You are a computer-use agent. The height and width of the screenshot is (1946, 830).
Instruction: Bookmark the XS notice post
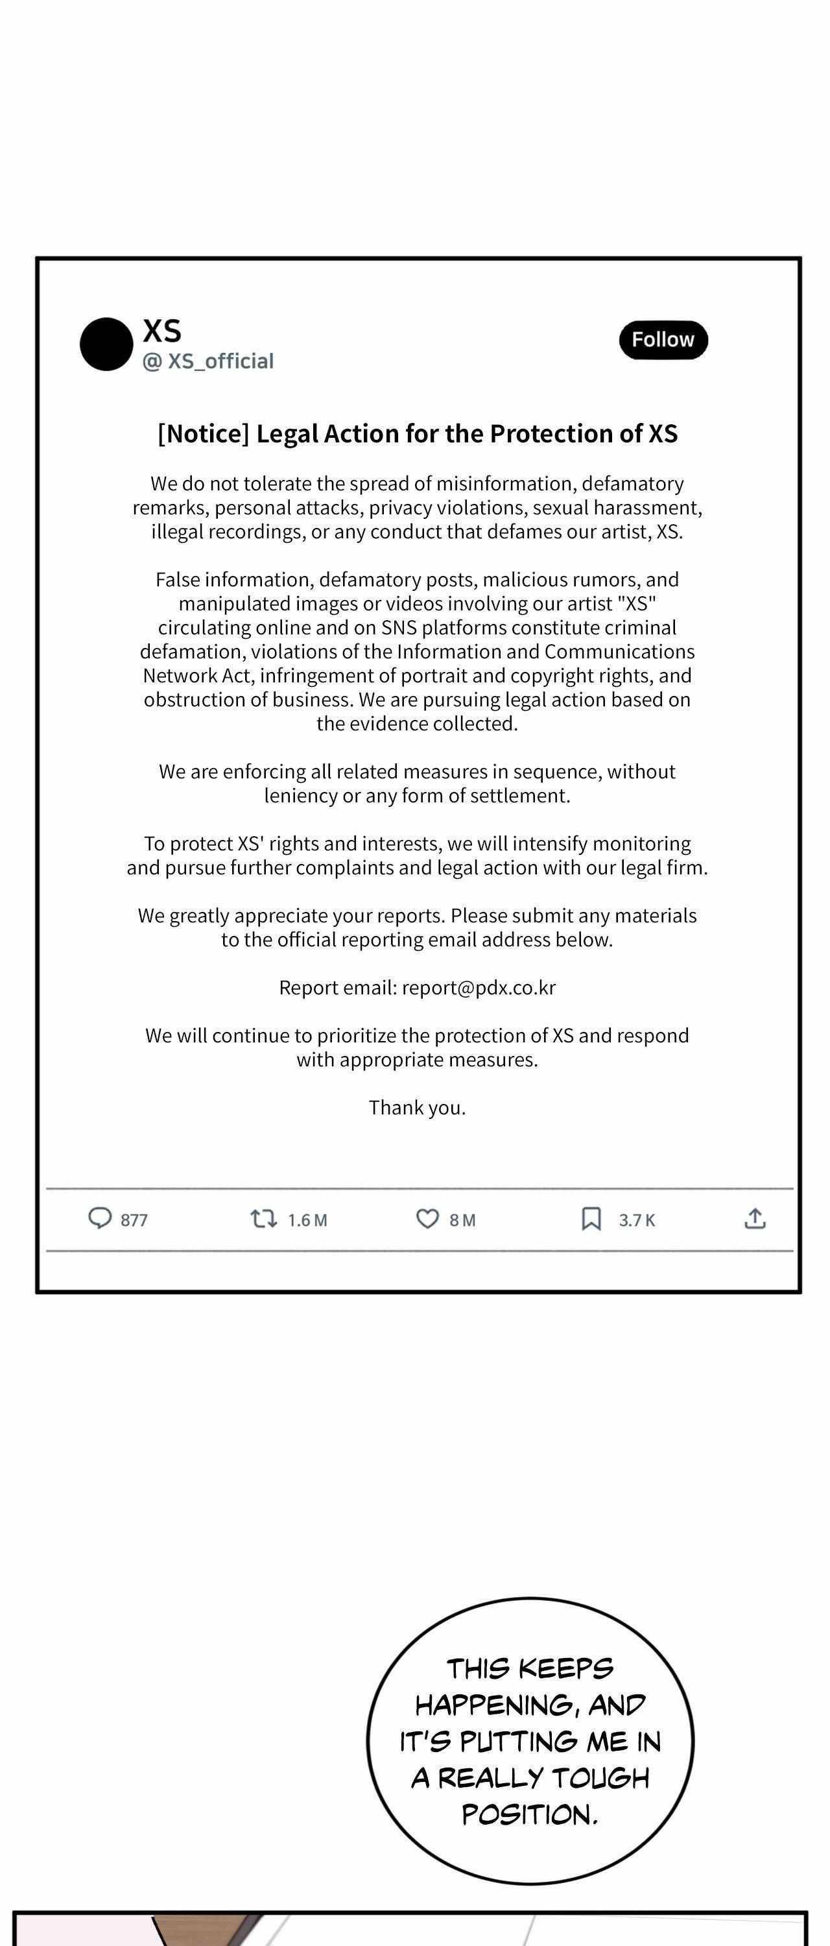pos(591,1218)
